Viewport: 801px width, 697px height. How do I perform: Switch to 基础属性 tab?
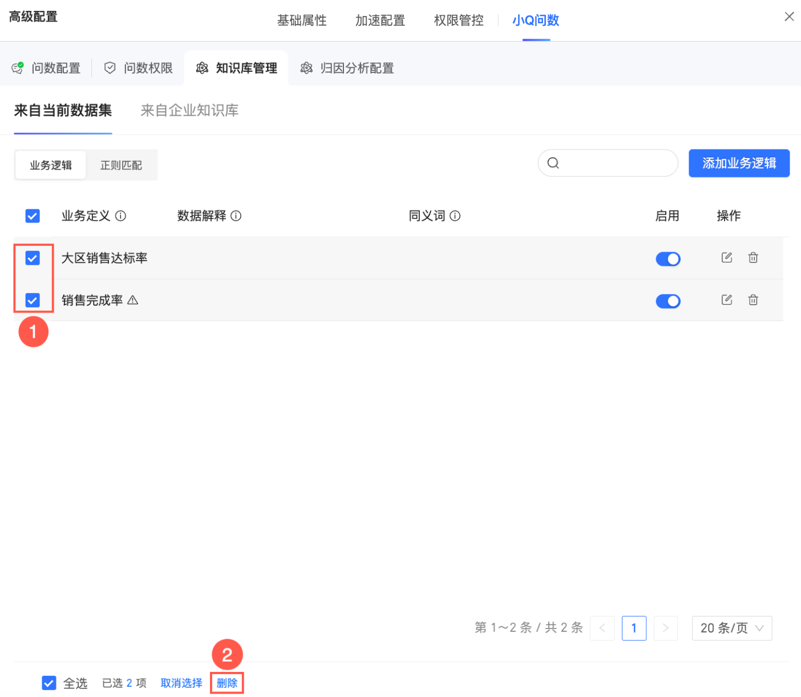302,21
